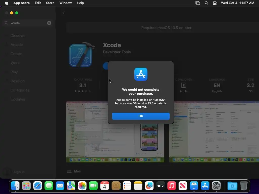Viewport: 259px width, 194px height.
Task: Open the second Xcode screenshot preview
Action: 214,132
